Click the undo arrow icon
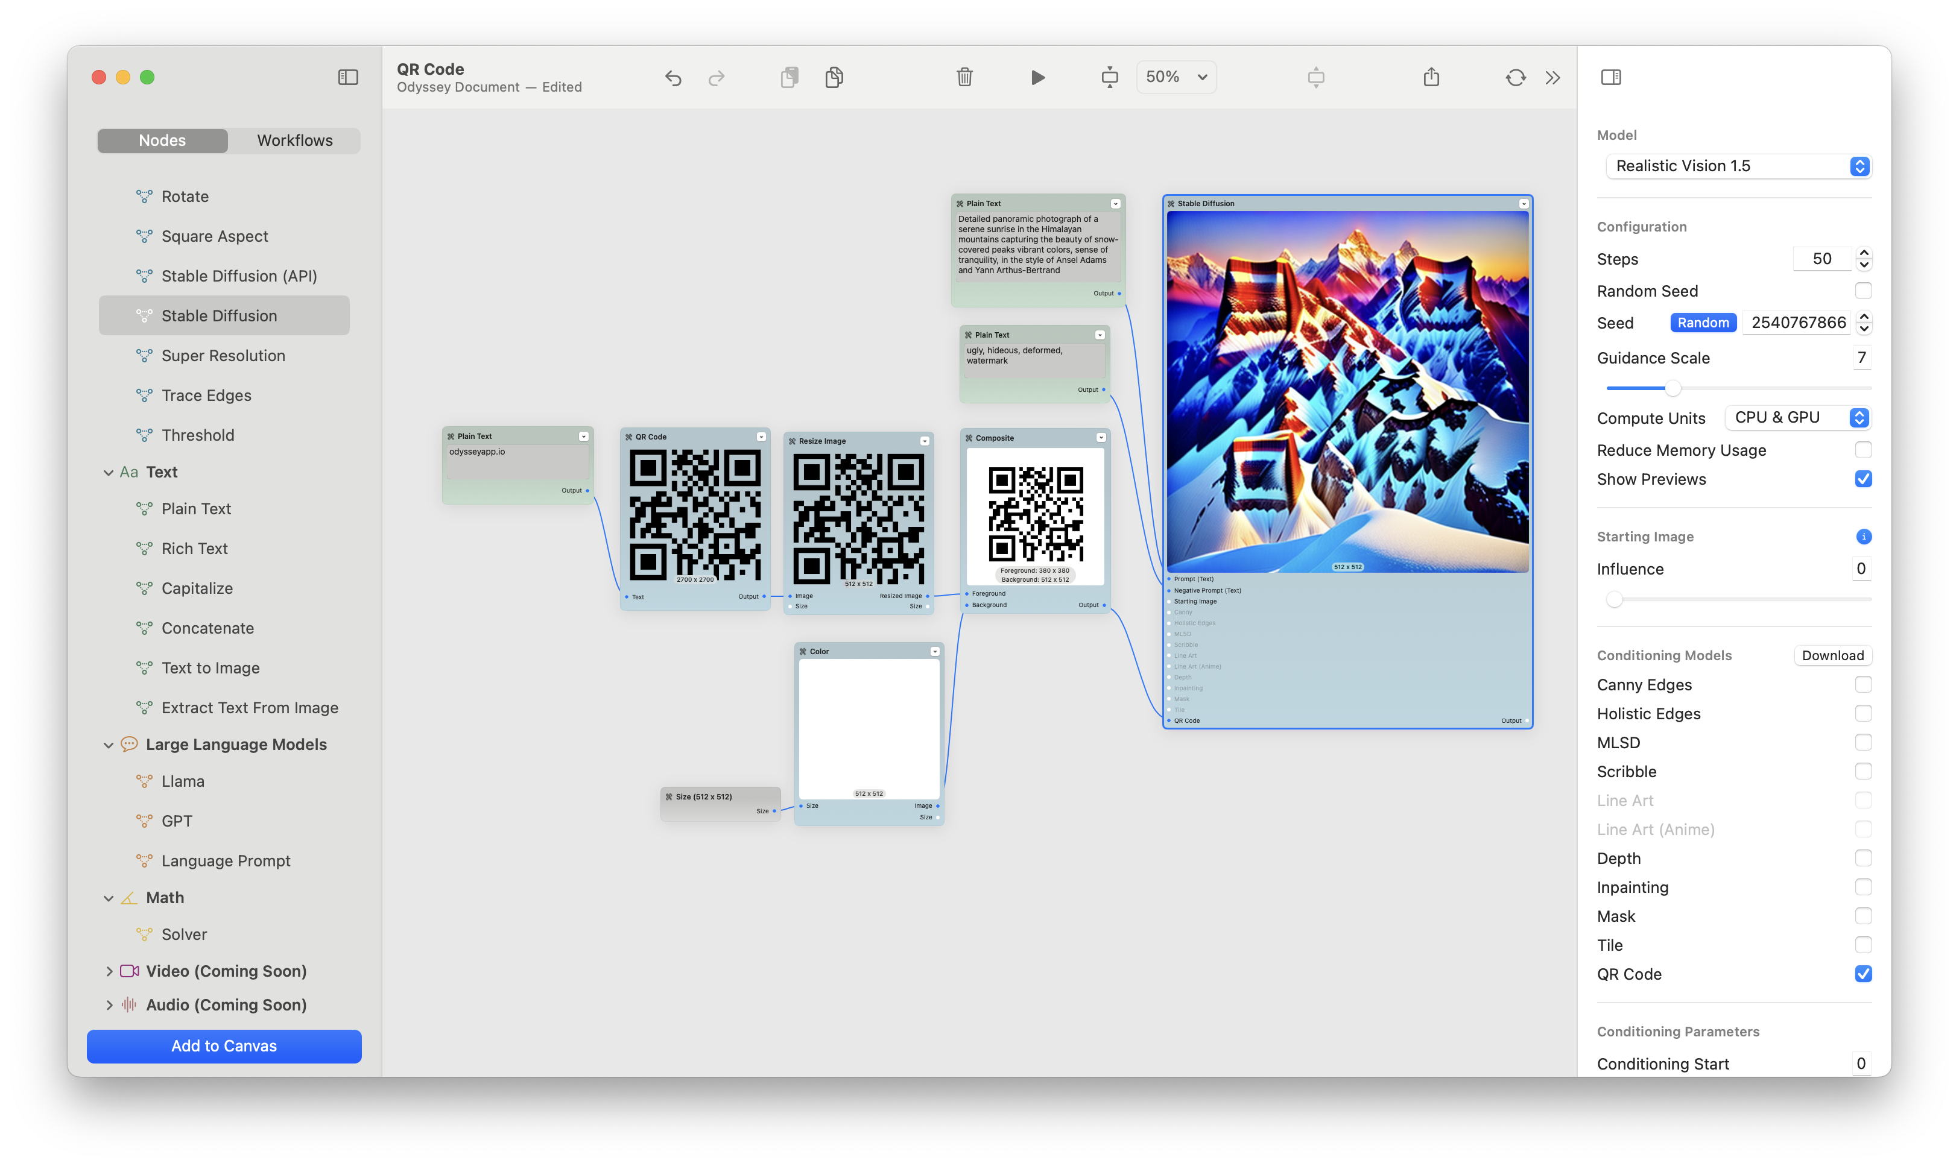The image size is (1959, 1166). 673,78
